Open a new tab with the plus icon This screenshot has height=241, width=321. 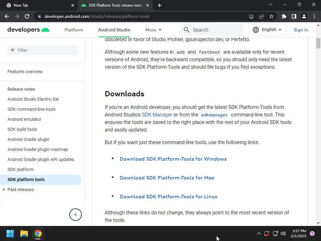pos(160,5)
